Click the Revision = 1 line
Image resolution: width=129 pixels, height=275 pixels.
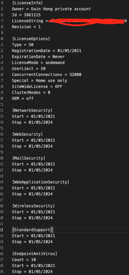tap(26, 27)
